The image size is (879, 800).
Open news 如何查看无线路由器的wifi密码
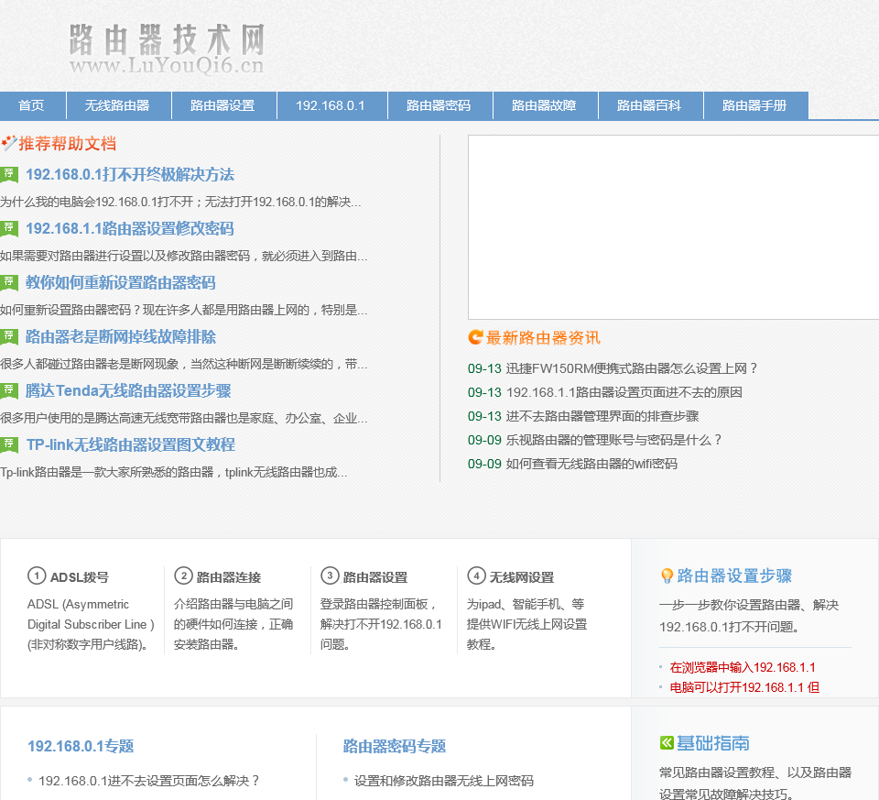pyautogui.click(x=591, y=464)
